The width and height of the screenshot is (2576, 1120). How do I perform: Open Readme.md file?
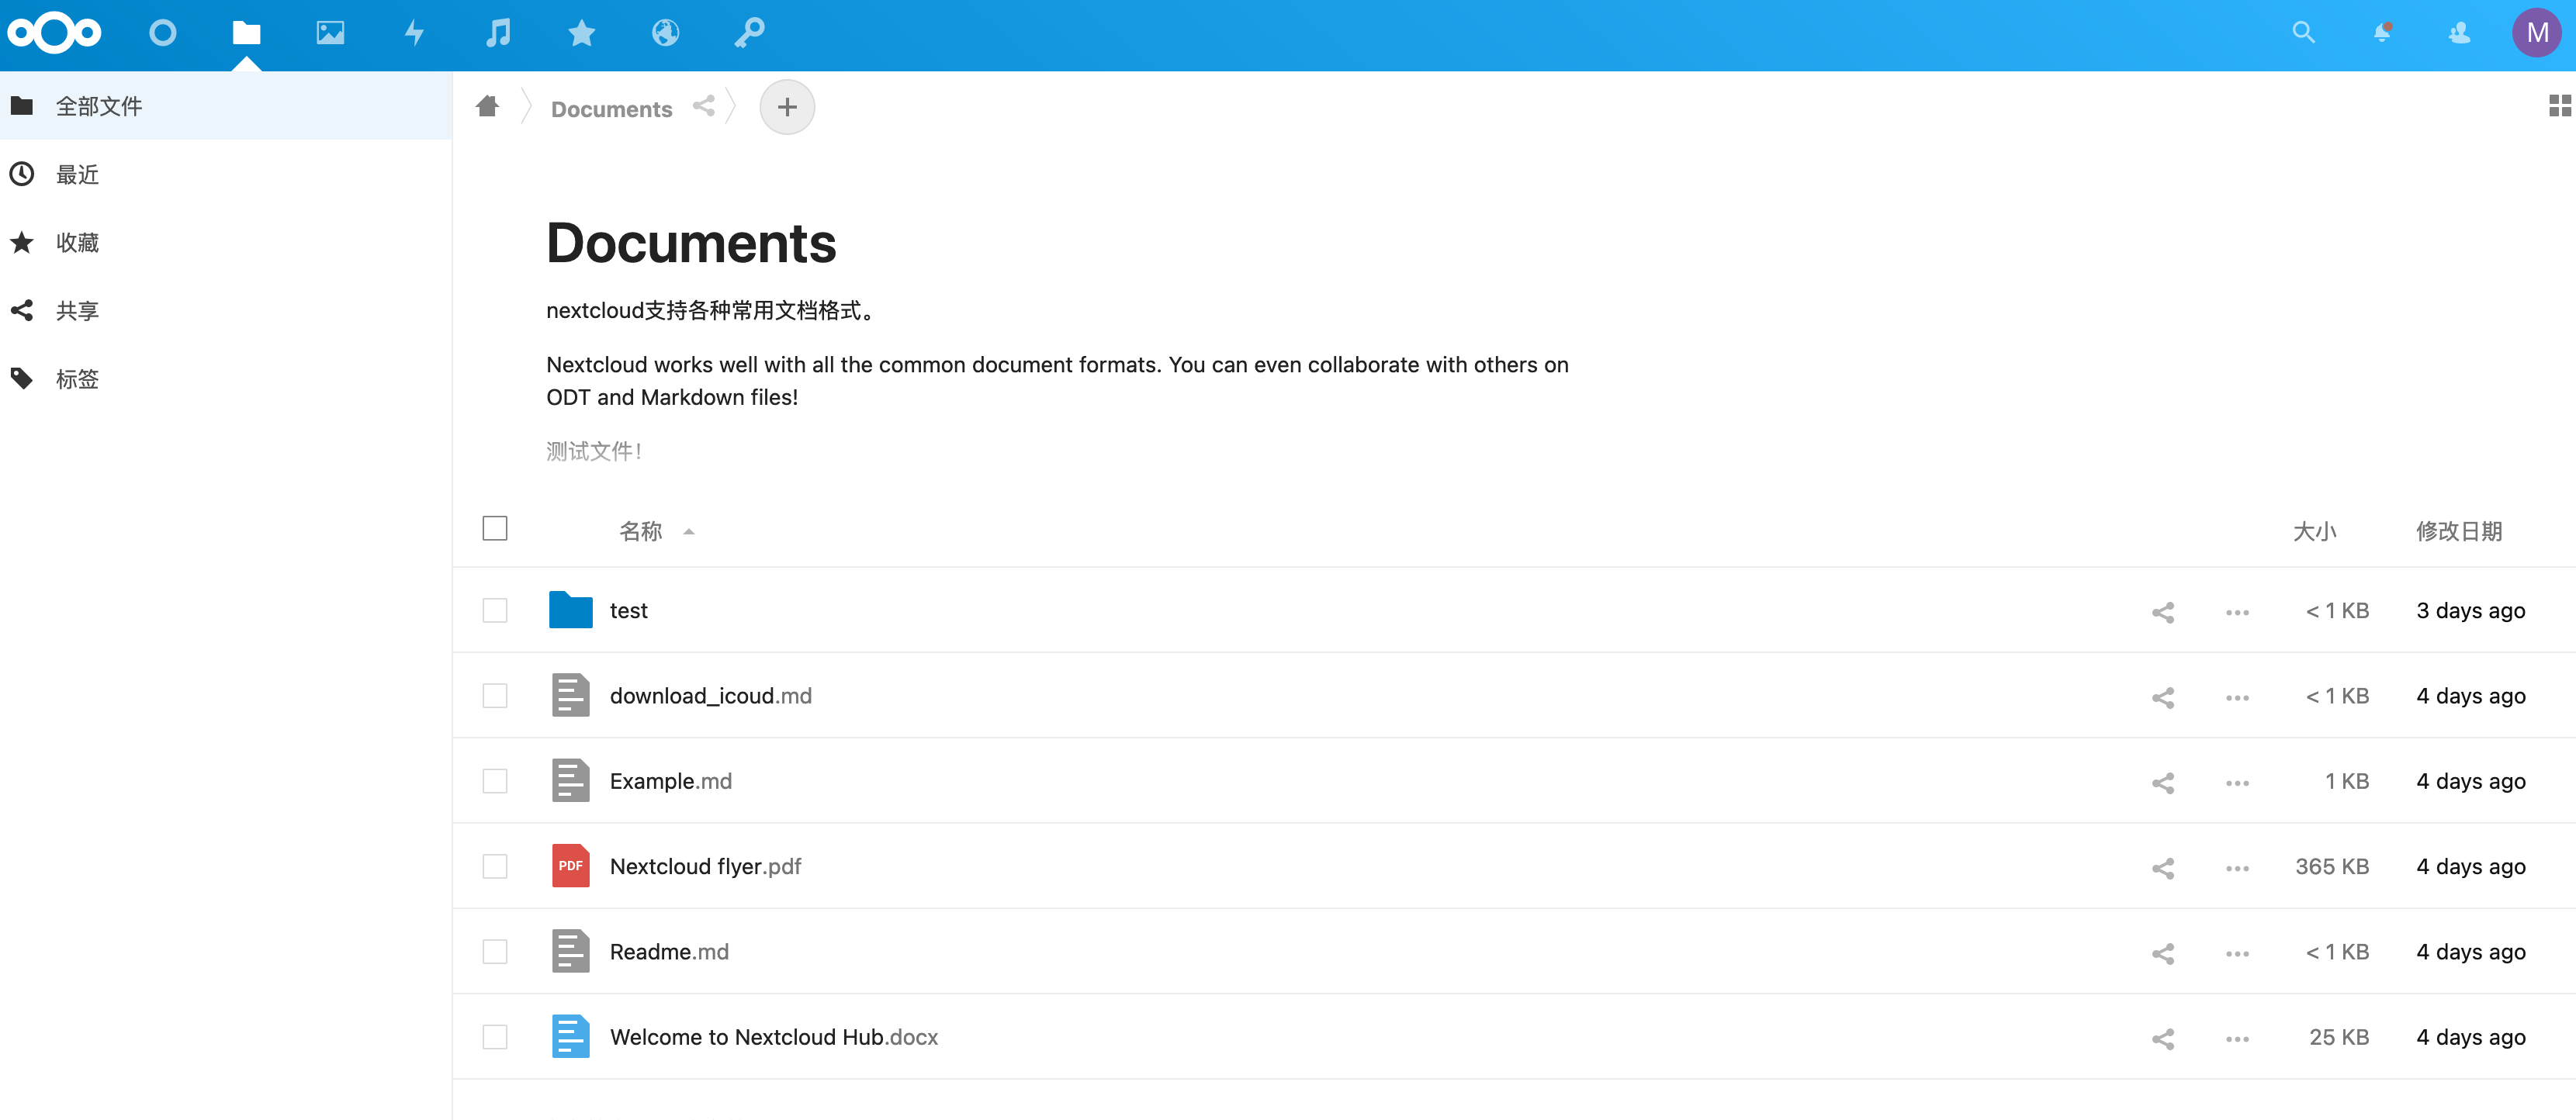click(669, 951)
